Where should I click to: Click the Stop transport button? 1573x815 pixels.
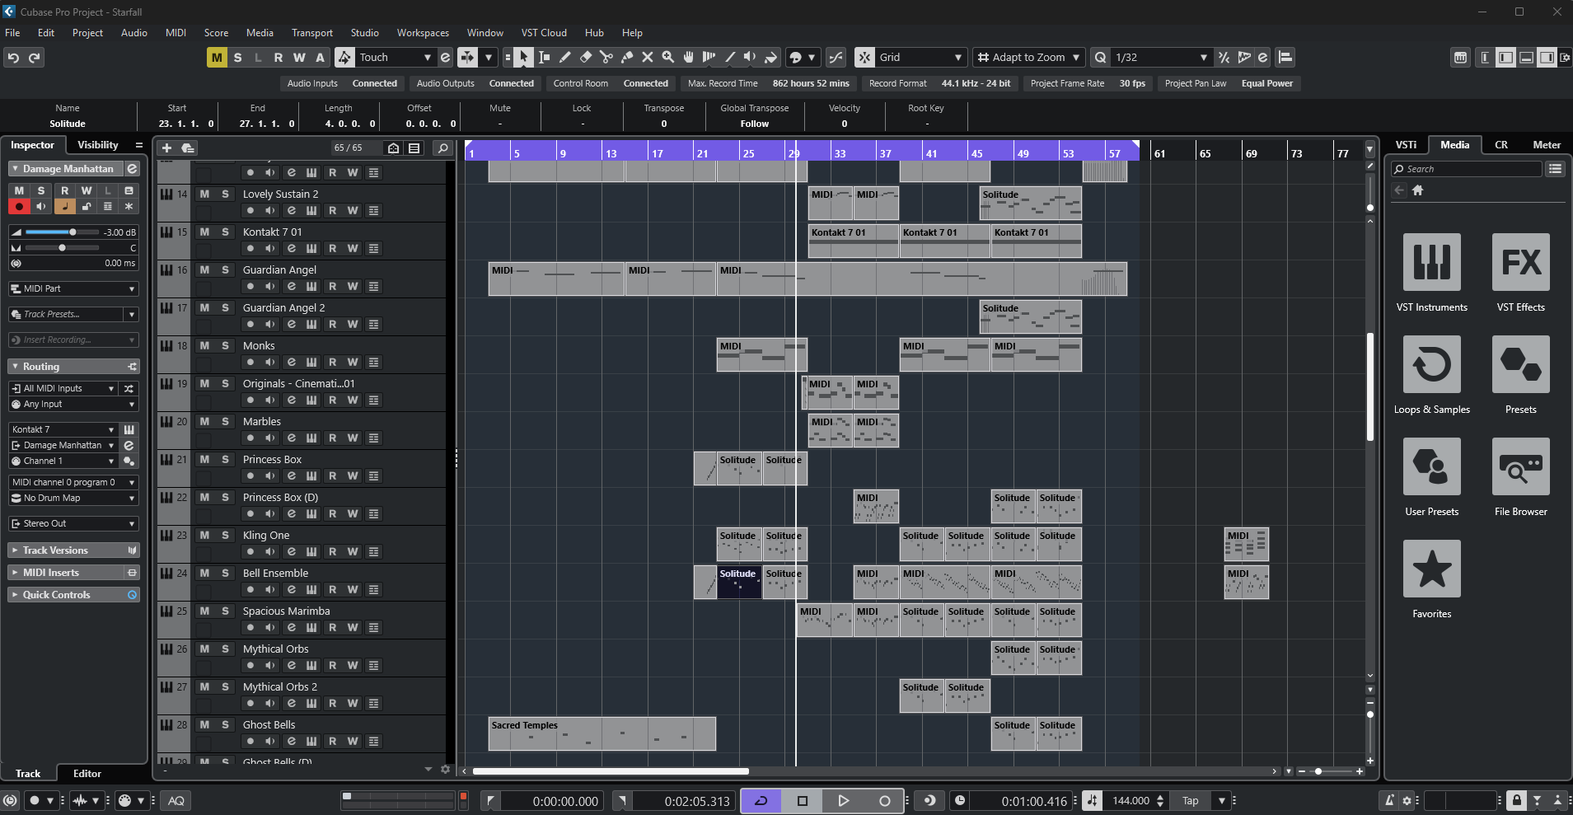803,800
